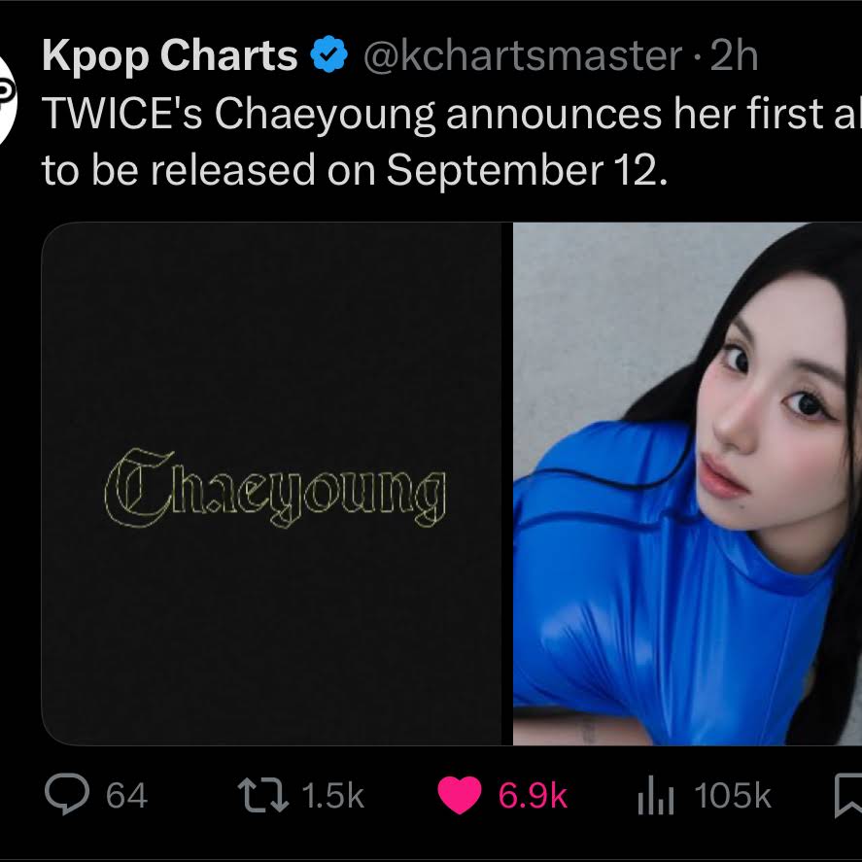Open the 2h timestamp link
Screen dimensions: 862x862
734,55
